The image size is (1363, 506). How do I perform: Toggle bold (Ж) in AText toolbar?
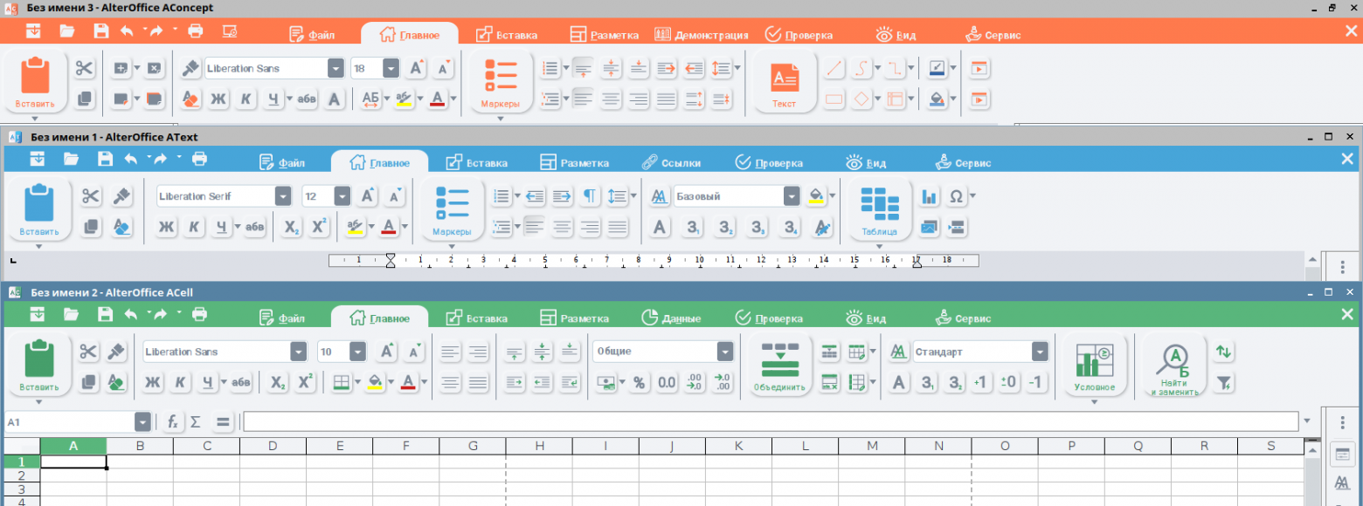point(166,228)
